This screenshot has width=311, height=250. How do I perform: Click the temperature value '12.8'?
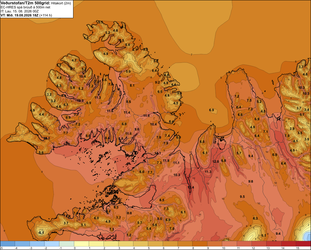pyautogui.click(x=216, y=161)
